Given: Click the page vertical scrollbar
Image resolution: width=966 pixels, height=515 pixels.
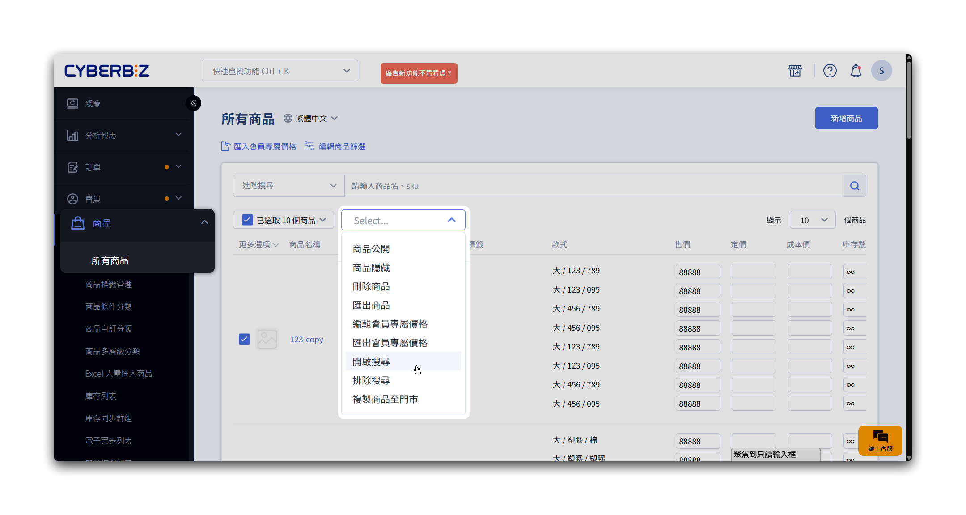Looking at the screenshot, I should 908,100.
